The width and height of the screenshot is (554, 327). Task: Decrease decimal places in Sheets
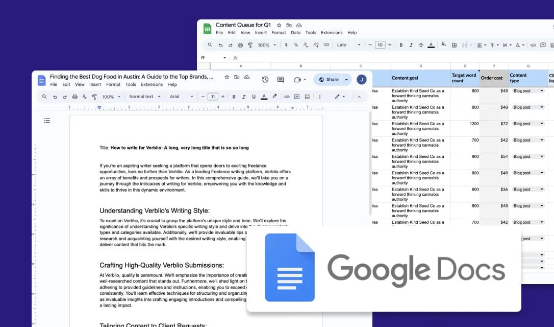[x=306, y=45]
